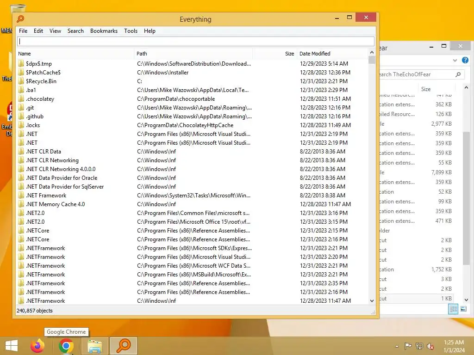Sort results by Name column header
Viewport: 474px width, 355px height.
[75, 54]
